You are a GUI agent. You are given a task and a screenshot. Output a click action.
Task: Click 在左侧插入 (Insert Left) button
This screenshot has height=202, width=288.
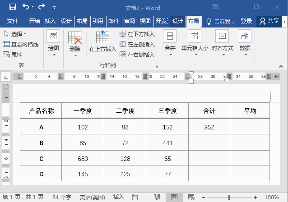click(x=137, y=45)
